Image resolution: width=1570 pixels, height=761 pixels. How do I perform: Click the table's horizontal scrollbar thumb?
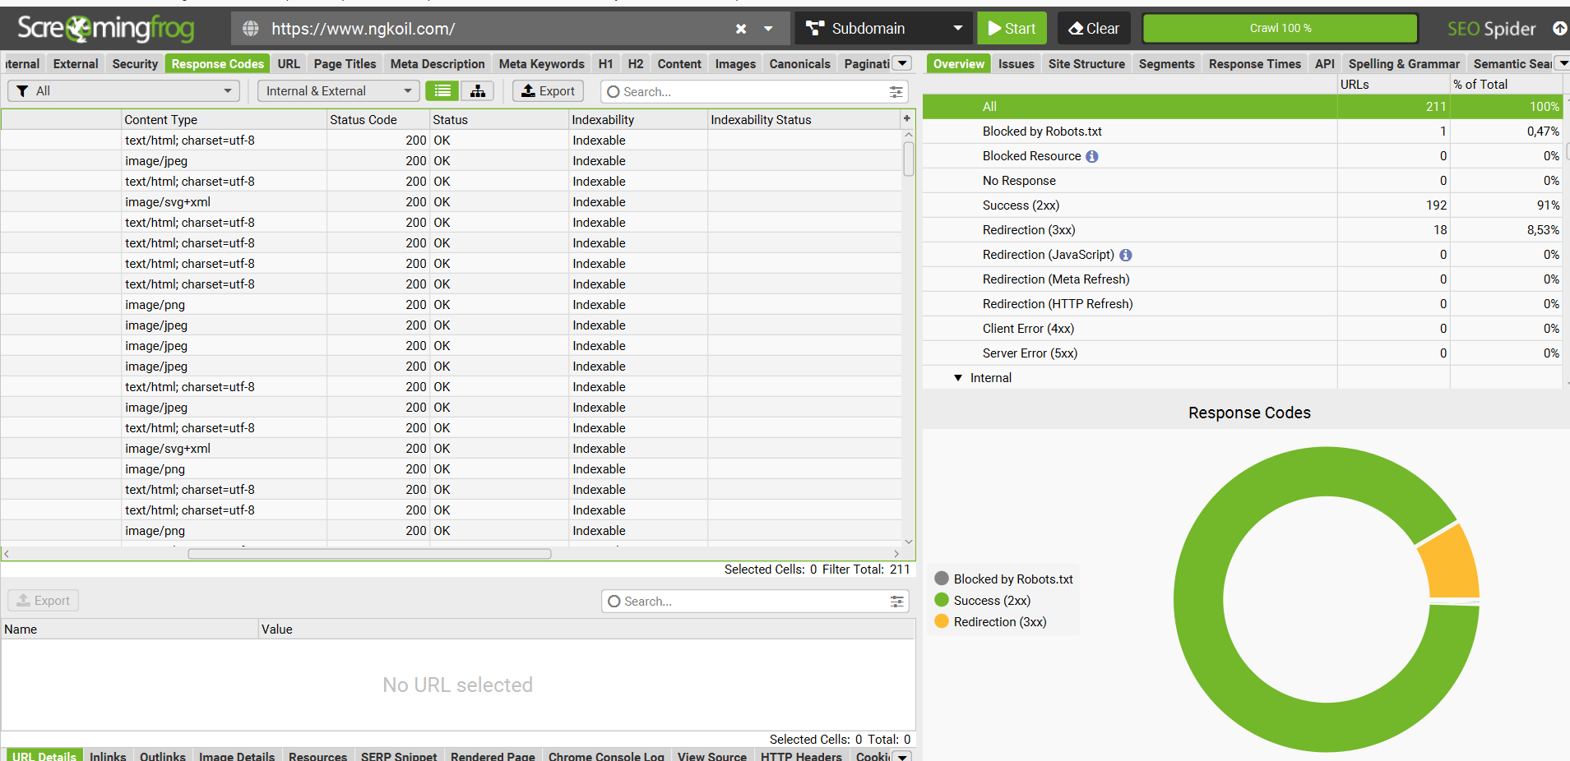coord(369,554)
